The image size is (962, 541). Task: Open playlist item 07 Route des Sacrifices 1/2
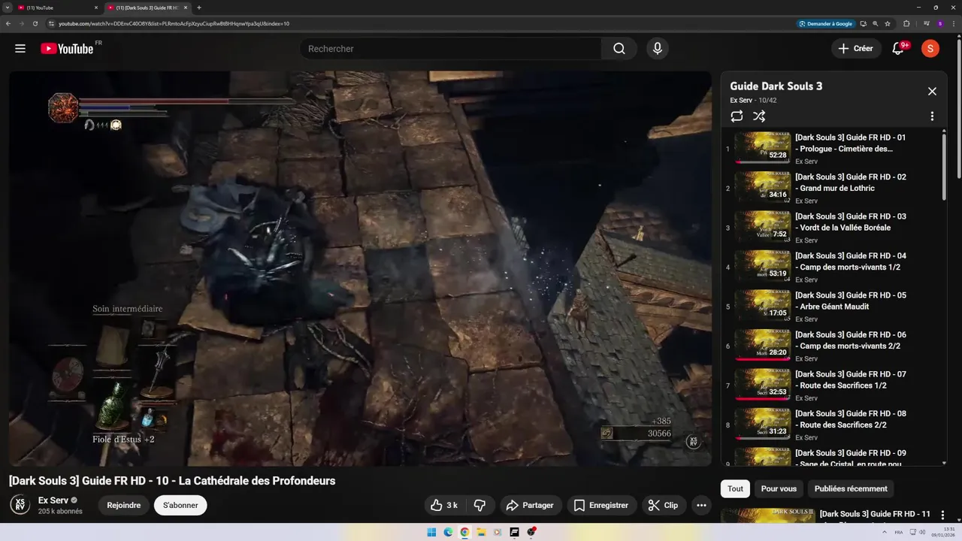[x=830, y=385]
